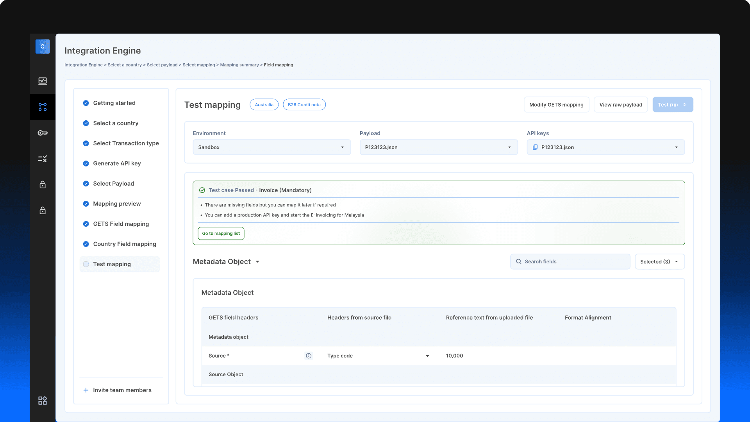Click the Generate API key step checkmark
Viewport: 750px width, 422px height.
coord(86,163)
